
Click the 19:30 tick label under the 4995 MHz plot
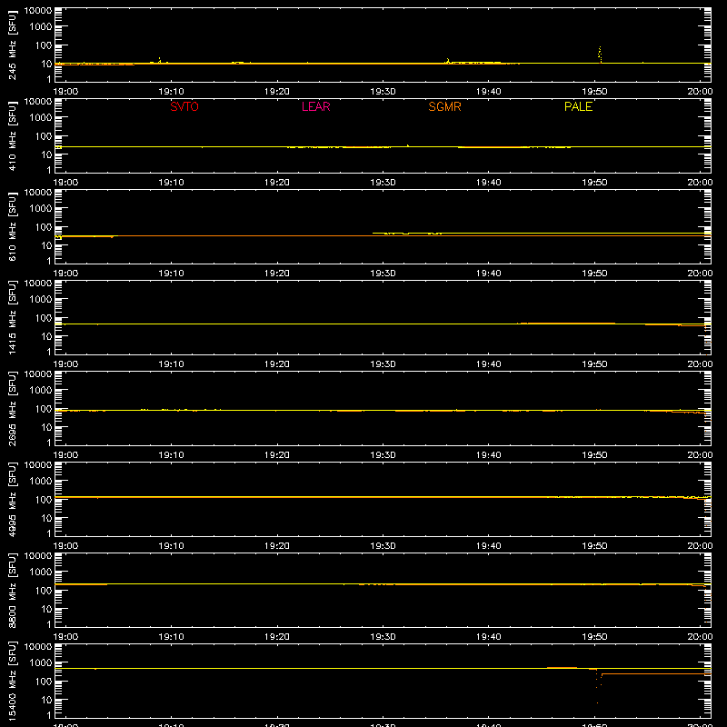(383, 546)
